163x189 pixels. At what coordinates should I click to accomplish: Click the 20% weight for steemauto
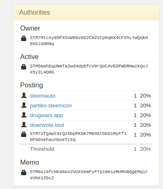146,96
